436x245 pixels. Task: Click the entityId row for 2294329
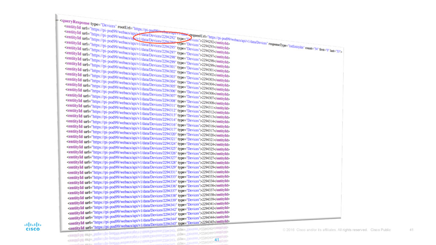tap(149, 168)
